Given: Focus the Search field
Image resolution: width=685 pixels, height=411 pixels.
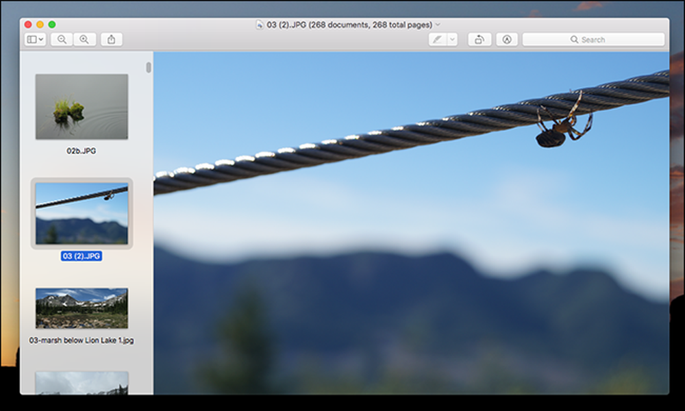Looking at the screenshot, I should (x=593, y=40).
